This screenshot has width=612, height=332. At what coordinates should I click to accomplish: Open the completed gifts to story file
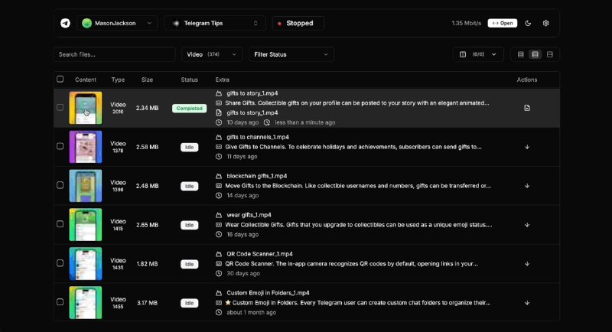click(527, 108)
